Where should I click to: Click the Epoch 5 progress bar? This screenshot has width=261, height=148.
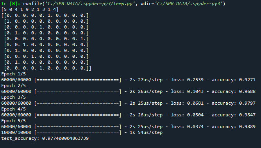pos(78,127)
